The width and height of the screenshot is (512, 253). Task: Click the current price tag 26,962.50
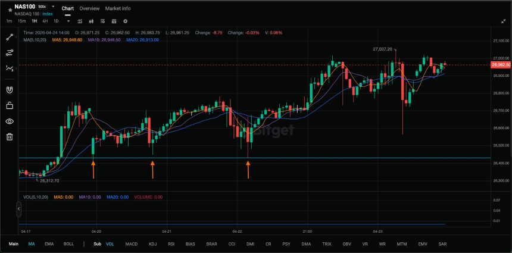pyautogui.click(x=501, y=65)
